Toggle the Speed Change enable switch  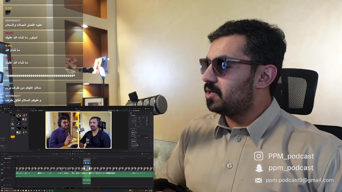(130, 139)
